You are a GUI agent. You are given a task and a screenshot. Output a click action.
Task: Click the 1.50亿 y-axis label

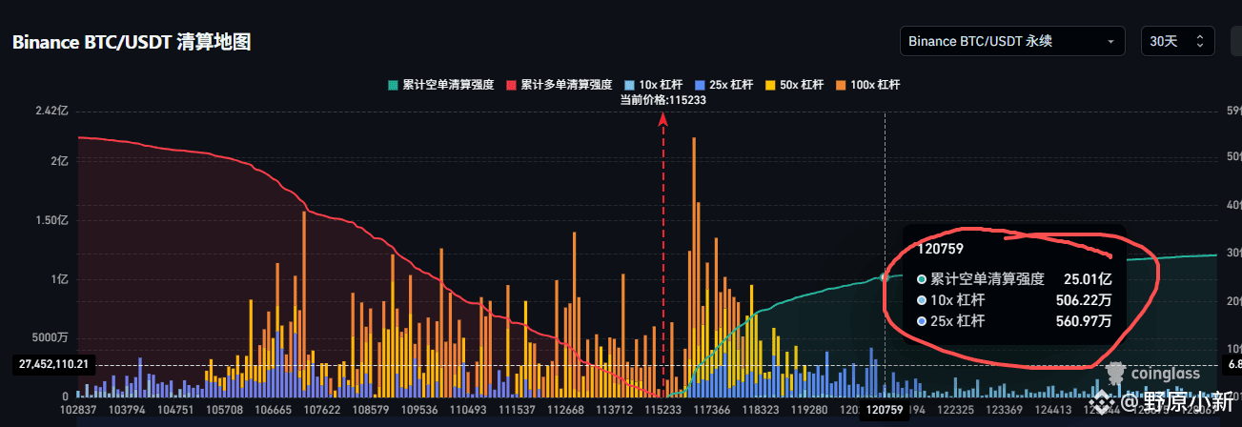tap(51, 220)
